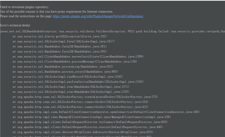
Task: Click the Handshaker.fatalSE line at java:301
Action: 60,46
